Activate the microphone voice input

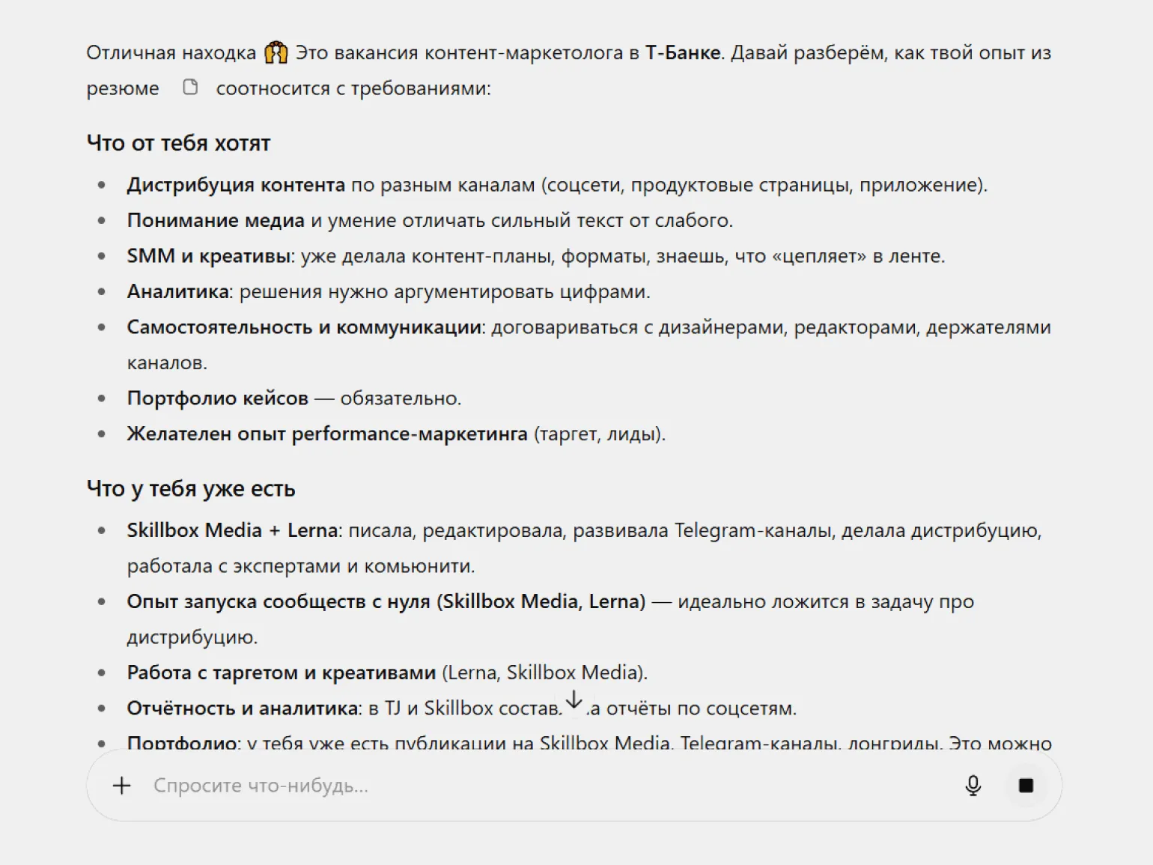click(x=973, y=786)
